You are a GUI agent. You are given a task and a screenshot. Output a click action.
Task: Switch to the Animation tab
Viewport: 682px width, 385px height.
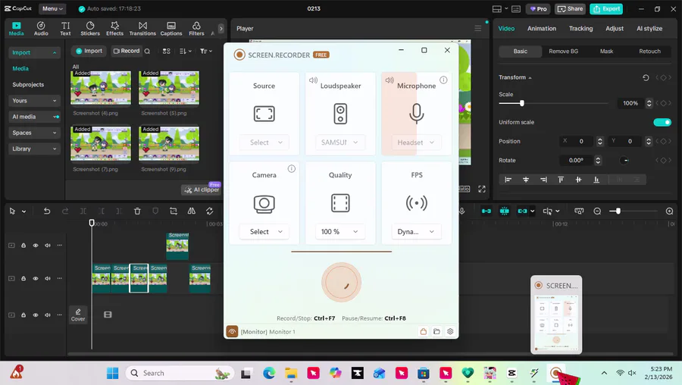(542, 28)
